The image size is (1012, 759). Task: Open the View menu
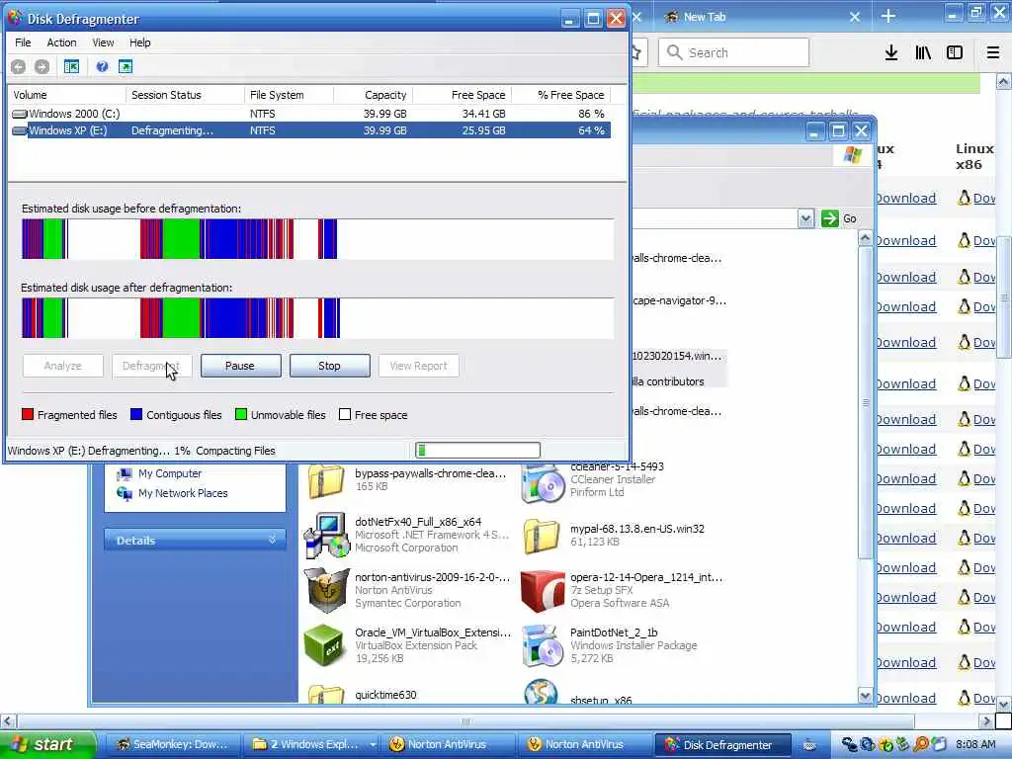tap(103, 42)
